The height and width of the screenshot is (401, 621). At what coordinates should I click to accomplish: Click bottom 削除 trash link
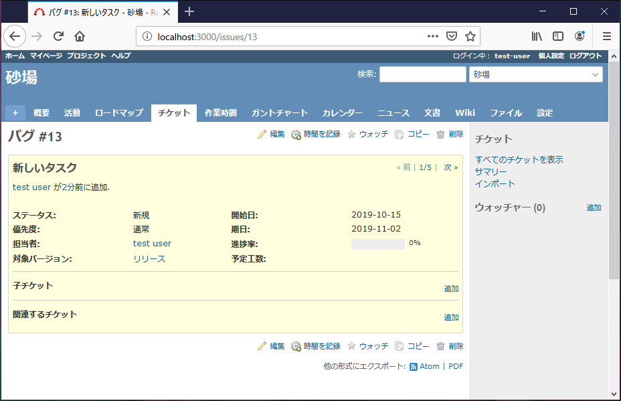[x=450, y=346]
